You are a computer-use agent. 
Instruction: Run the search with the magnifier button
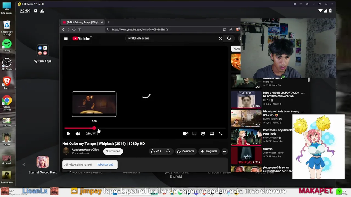[229, 39]
